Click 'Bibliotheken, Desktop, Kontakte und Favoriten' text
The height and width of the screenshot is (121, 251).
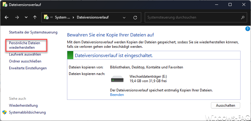(147, 67)
